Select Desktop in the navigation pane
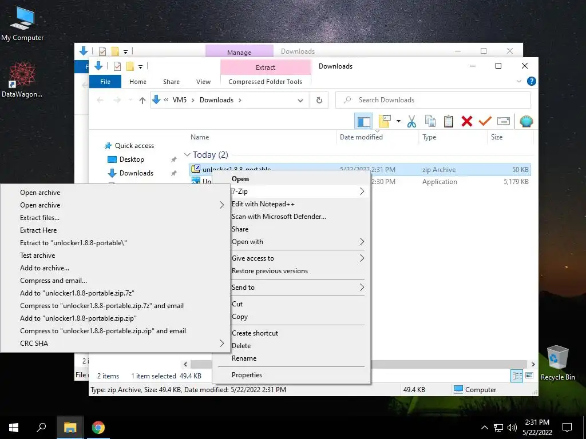This screenshot has width=586, height=439. [132, 159]
